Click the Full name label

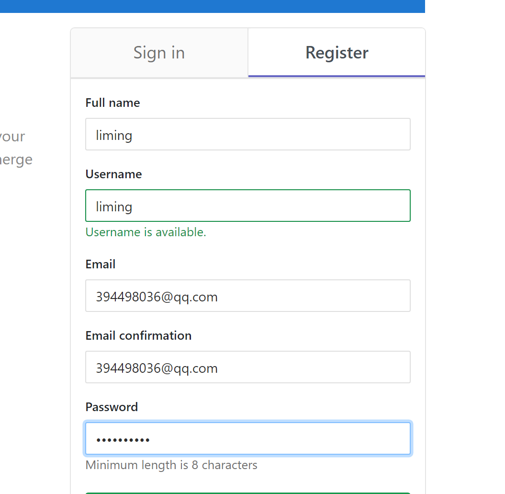[112, 103]
